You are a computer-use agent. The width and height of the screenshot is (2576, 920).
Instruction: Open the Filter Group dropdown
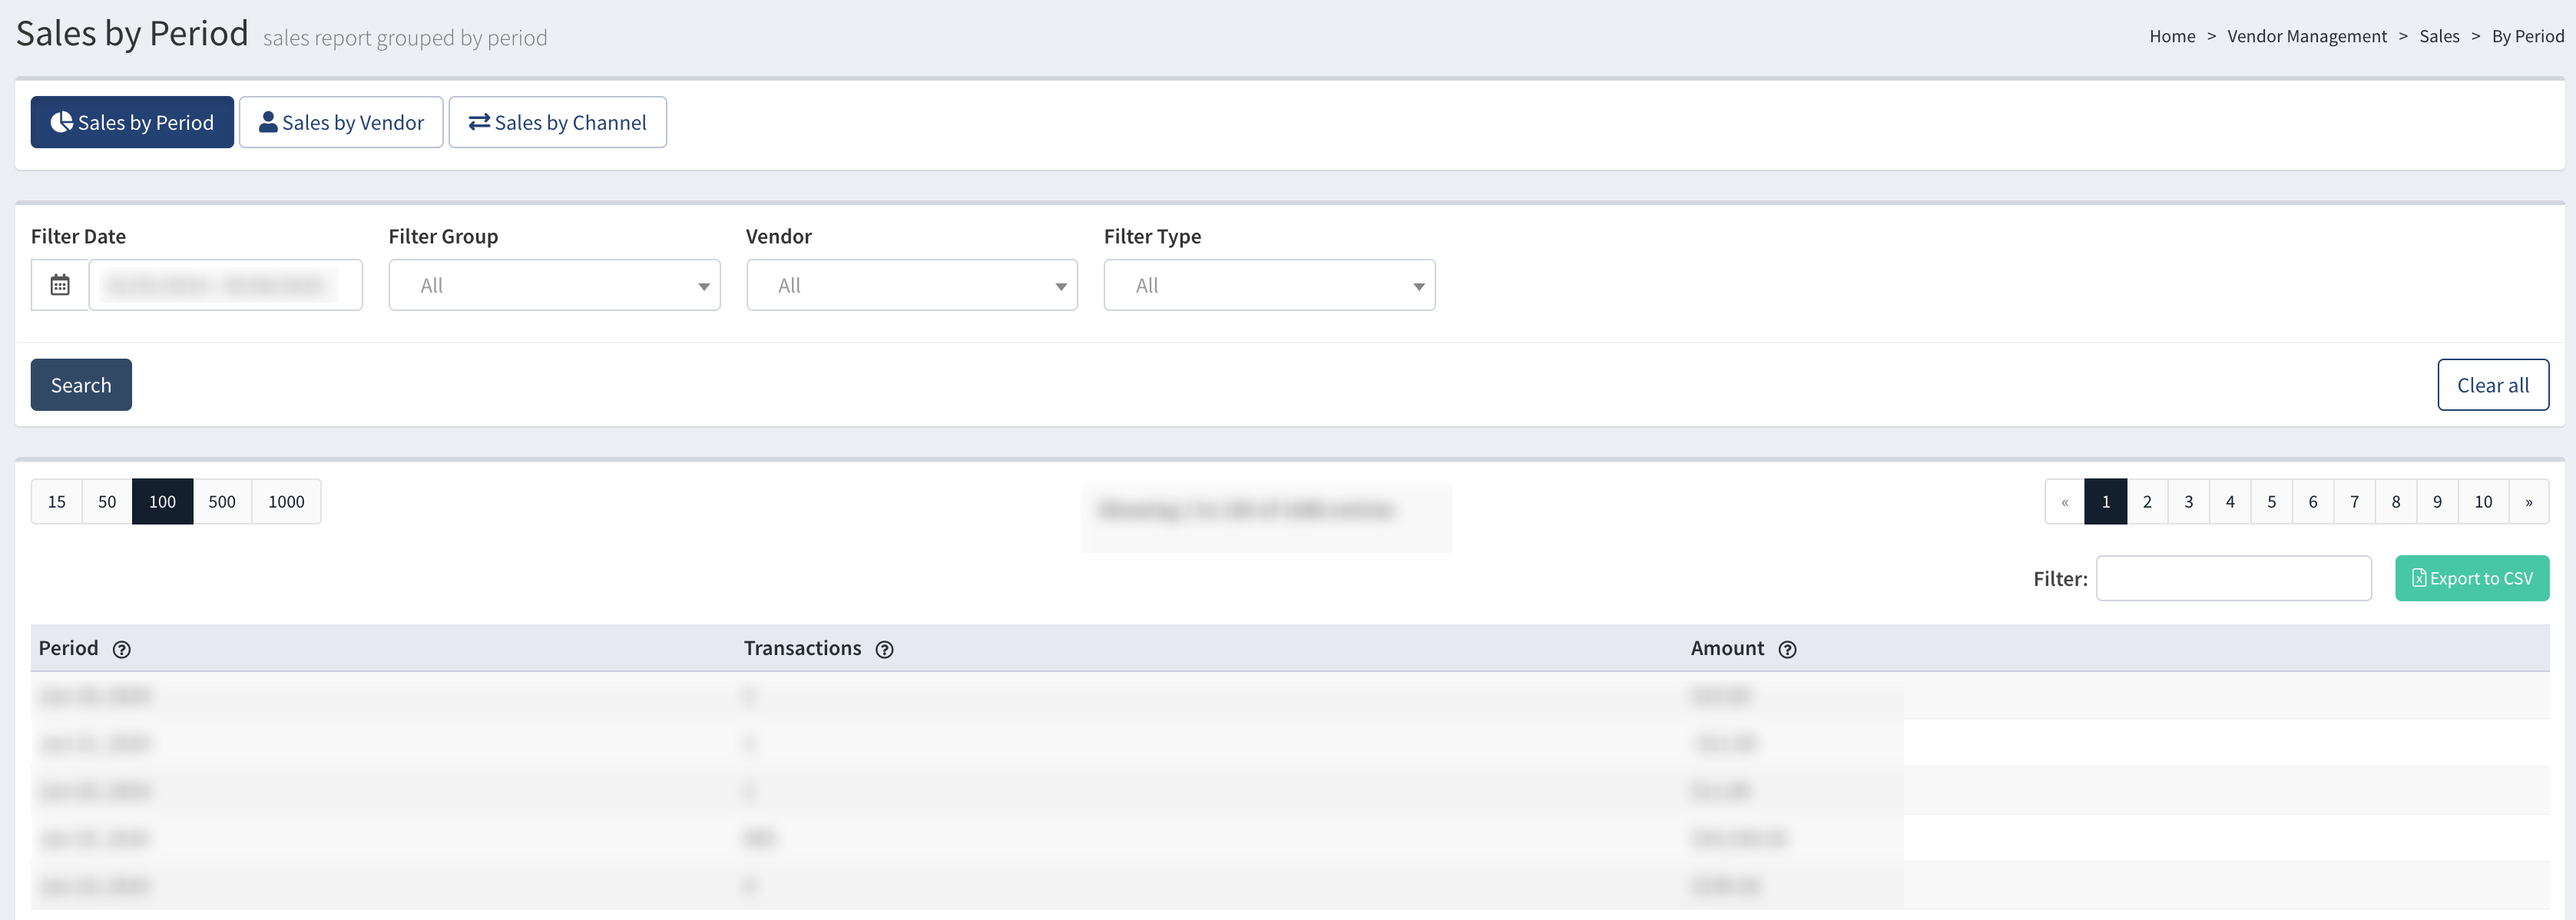click(x=554, y=285)
